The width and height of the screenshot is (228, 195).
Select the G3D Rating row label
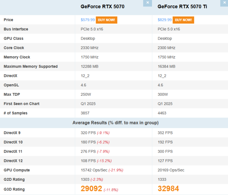pyautogui.click(x=14, y=189)
